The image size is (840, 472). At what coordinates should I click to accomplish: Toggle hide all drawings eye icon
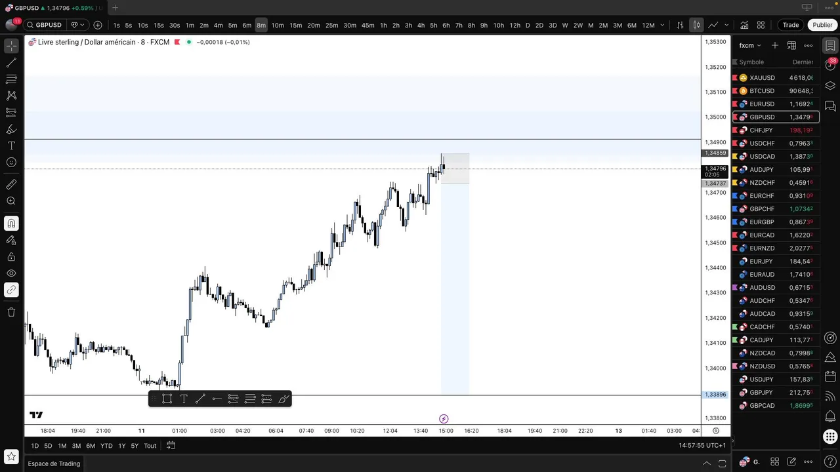[x=11, y=273]
